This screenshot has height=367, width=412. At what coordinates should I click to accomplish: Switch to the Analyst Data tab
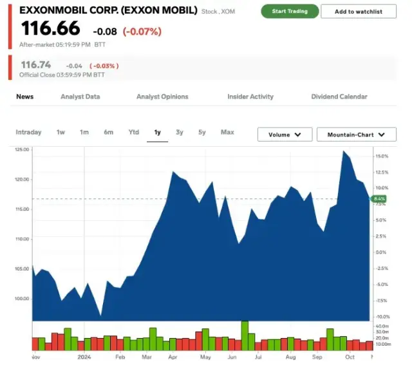[80, 97]
